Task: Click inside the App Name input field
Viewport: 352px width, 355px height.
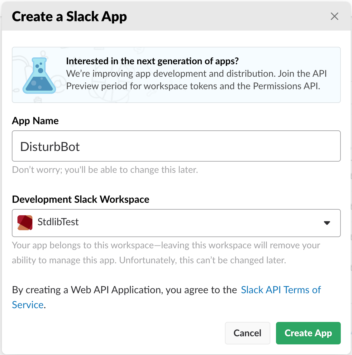Action: click(x=176, y=146)
